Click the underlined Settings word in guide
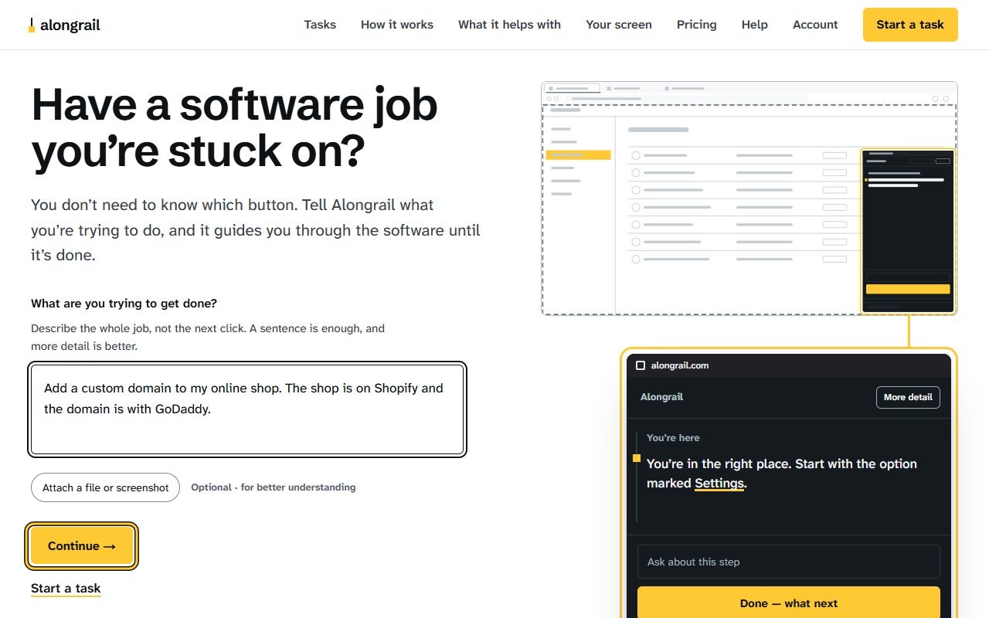Viewport: 989px width, 618px height. [x=719, y=484]
